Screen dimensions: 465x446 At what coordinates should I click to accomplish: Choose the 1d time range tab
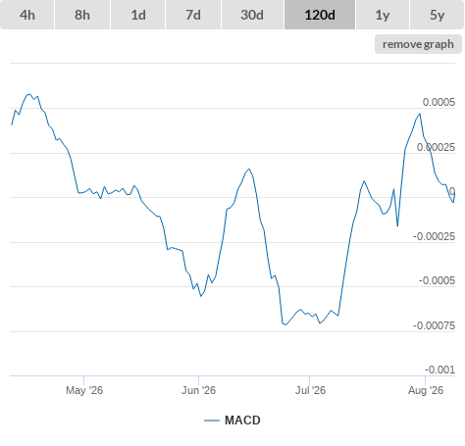point(138,15)
